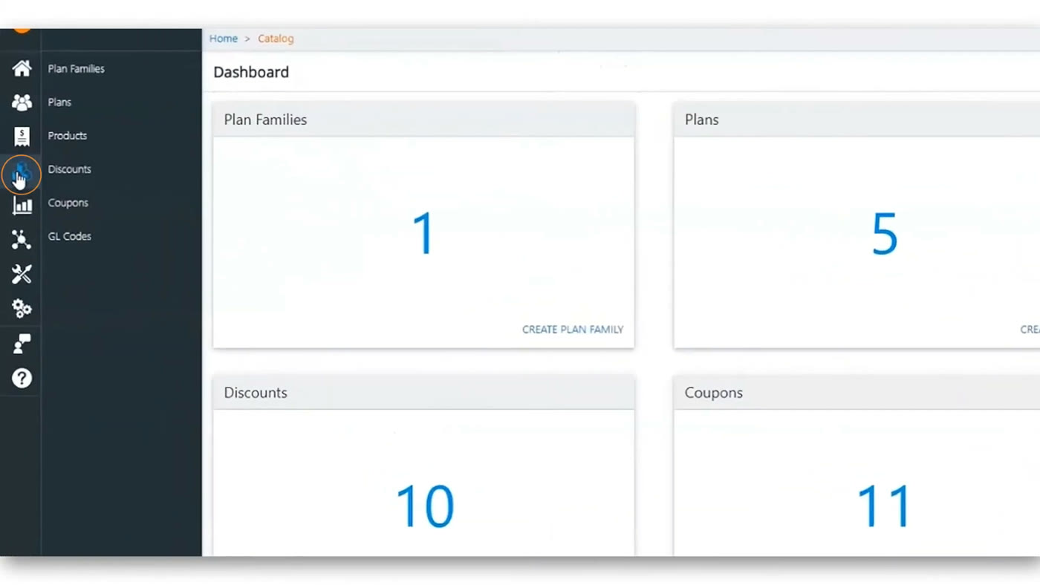Click the Create Plan Family link
Image resolution: width=1040 pixels, height=585 pixels.
pos(573,330)
